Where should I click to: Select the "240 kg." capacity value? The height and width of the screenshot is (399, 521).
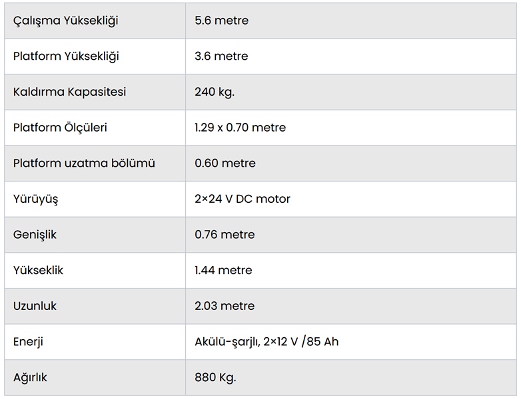pyautogui.click(x=215, y=92)
